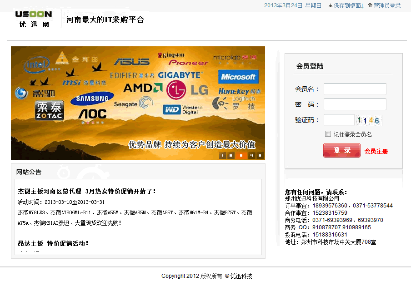Click the Kingston logo in banner
This screenshot has height=286, width=411.
(x=171, y=55)
